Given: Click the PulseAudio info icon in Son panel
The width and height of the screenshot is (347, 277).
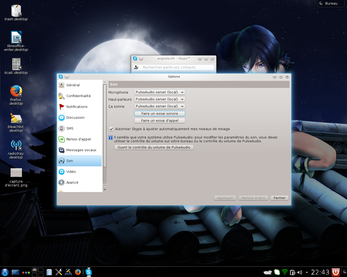Looking at the screenshot, I should [x=111, y=138].
